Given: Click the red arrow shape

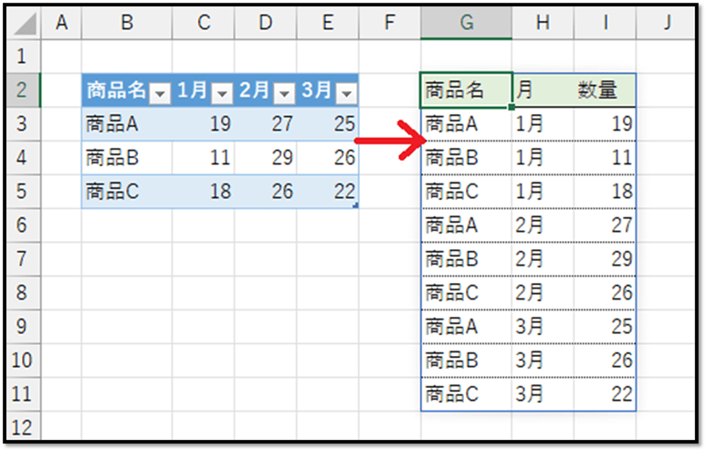Looking at the screenshot, I should pyautogui.click(x=388, y=141).
